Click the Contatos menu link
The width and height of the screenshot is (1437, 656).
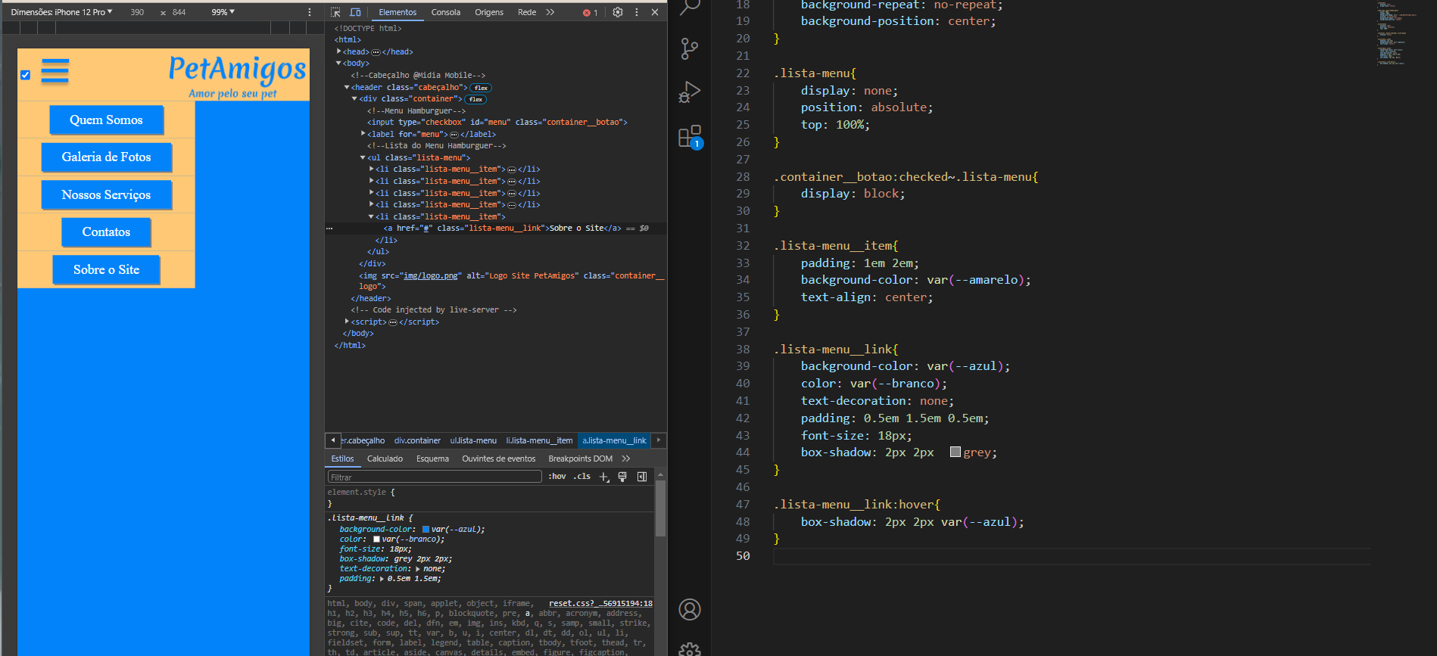tap(106, 232)
